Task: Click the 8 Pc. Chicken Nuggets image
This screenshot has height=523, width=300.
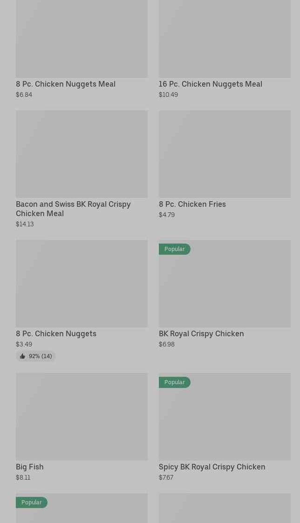Action: (x=82, y=283)
